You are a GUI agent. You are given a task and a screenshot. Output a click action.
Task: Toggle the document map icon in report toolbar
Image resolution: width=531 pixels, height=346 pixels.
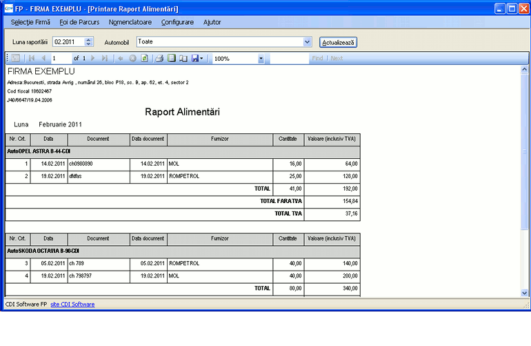[16, 58]
